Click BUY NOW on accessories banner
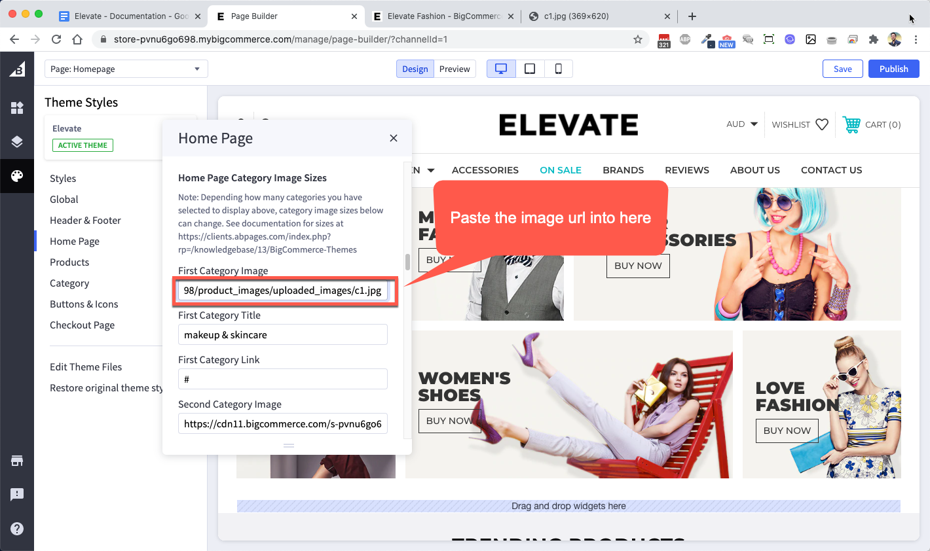930x551 pixels. (638, 266)
